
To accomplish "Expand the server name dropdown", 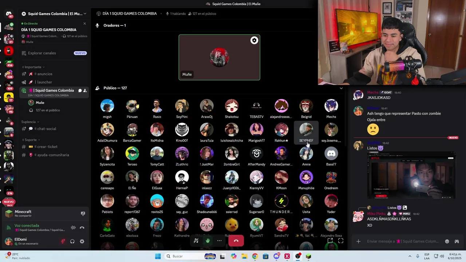I will coord(85,14).
